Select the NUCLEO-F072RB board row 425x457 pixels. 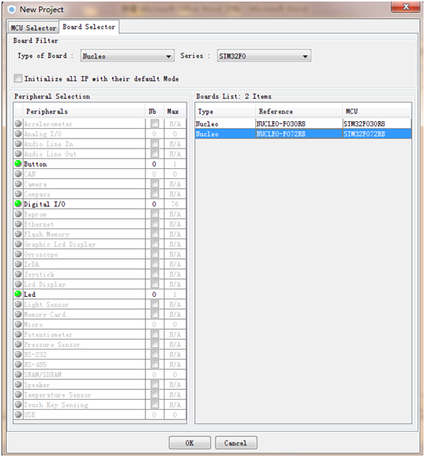click(x=303, y=134)
